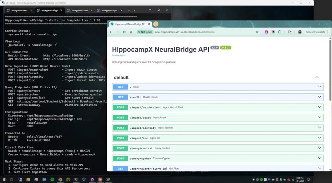This screenshot has width=332, height=183.
Task: Open Spotify from the taskbar
Action: click(x=53, y=179)
